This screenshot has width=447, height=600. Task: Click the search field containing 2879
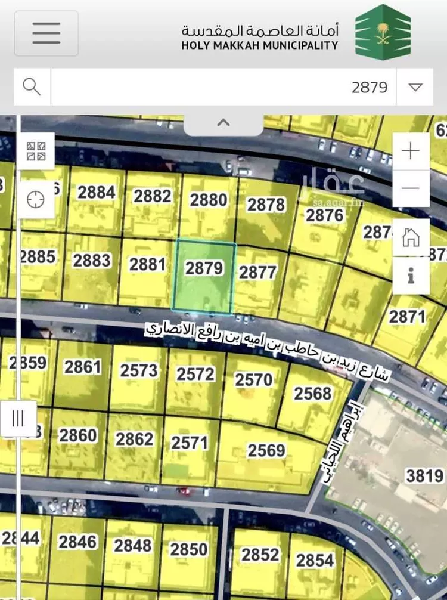(223, 87)
